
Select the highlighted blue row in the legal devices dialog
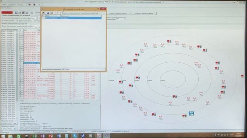point(74,18)
